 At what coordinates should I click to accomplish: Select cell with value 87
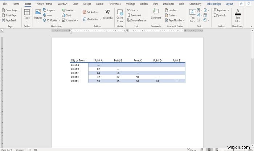point(98,69)
